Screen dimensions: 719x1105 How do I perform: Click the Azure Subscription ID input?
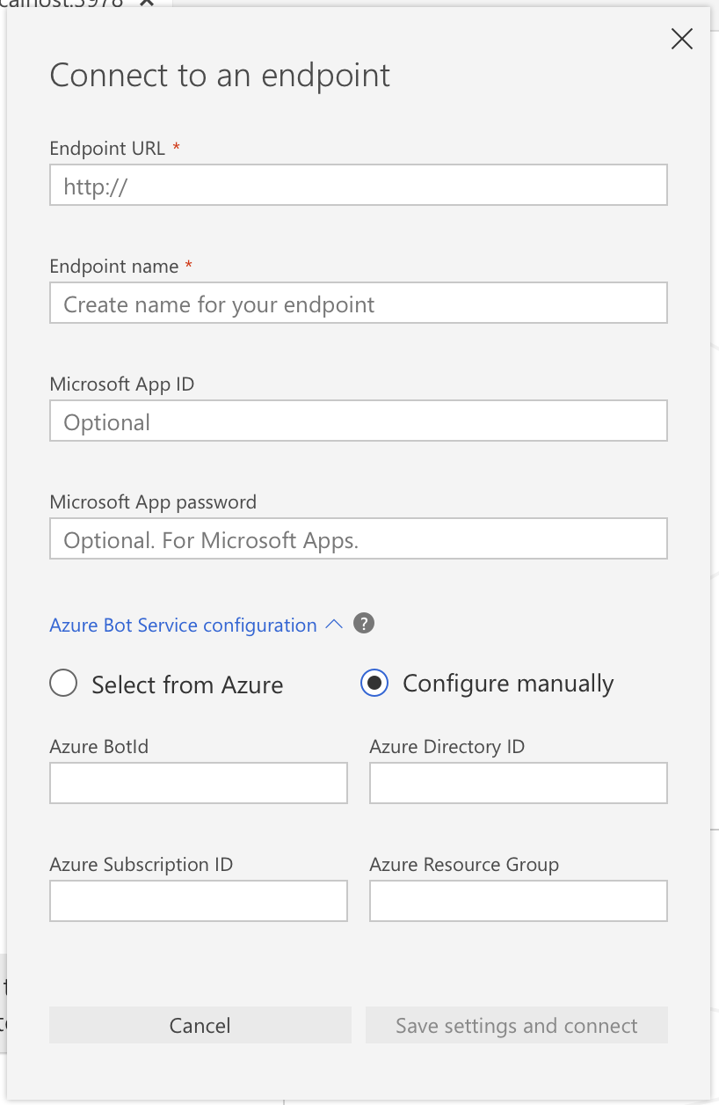[199, 901]
